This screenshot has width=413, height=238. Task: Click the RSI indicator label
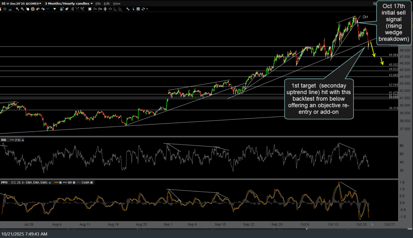click(x=4, y=140)
